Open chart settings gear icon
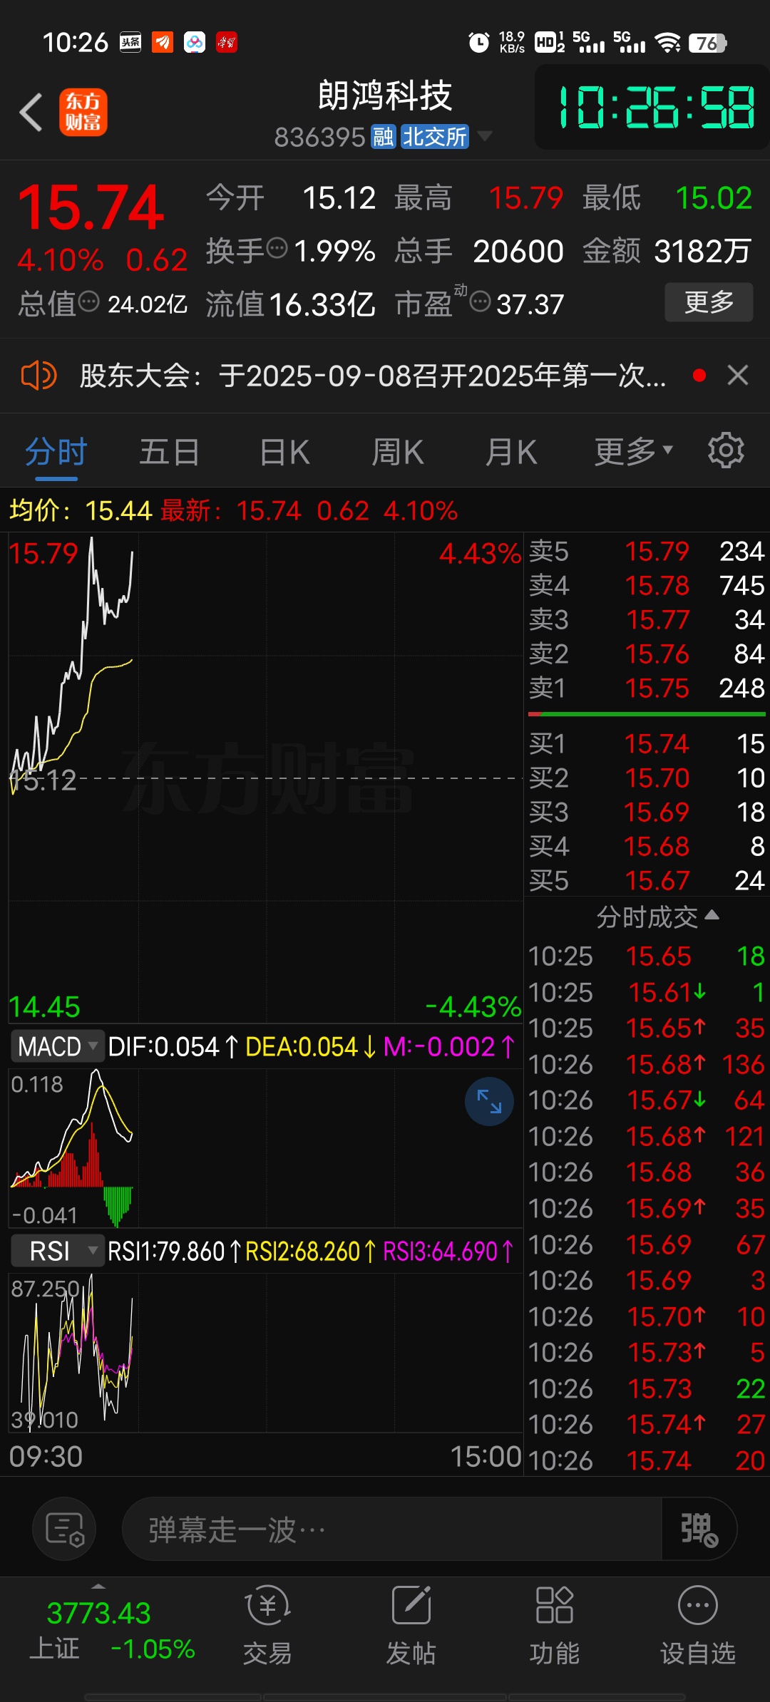770x1702 pixels. coord(726,450)
